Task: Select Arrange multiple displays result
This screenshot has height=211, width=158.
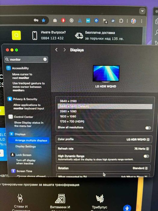Action: [x=29, y=140]
